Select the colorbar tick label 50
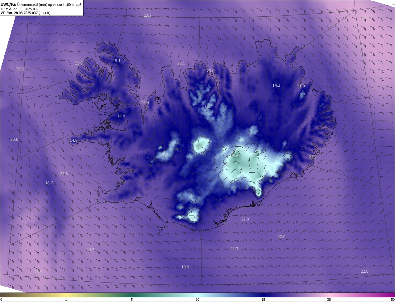Viewport: 395px width, 302px height. [x=393, y=300]
